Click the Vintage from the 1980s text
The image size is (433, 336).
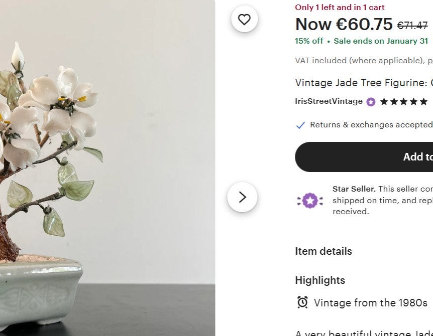(370, 303)
